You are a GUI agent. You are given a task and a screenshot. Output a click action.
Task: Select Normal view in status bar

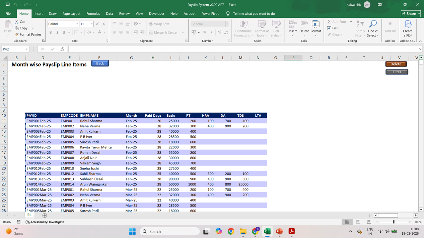point(347,222)
